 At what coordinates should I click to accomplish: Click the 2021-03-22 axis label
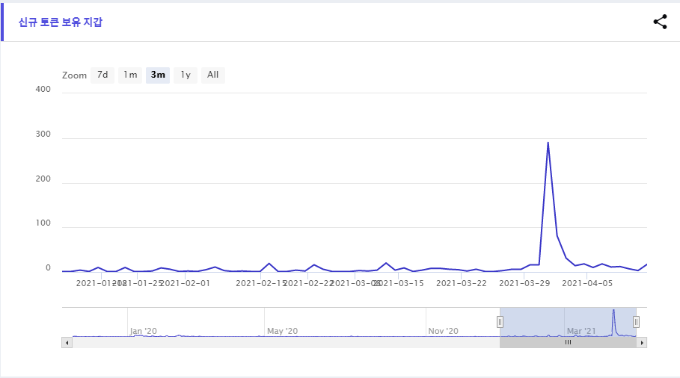point(462,283)
